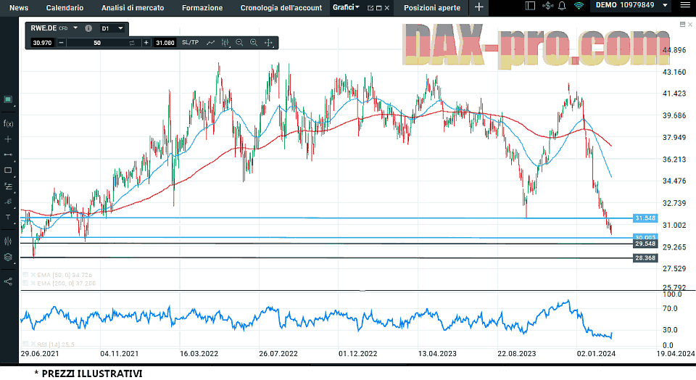The width and height of the screenshot is (696, 380).
Task: Toggle the side panel layout icon
Action: [530, 6]
